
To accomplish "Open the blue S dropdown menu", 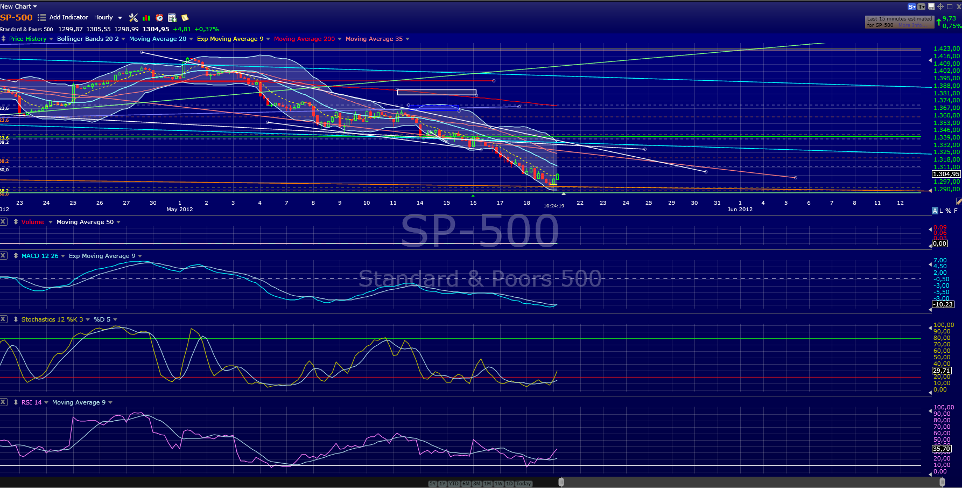I will point(912,6).
